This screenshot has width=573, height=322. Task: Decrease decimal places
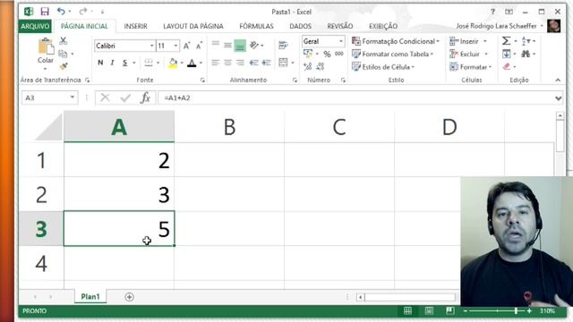[x=321, y=66]
